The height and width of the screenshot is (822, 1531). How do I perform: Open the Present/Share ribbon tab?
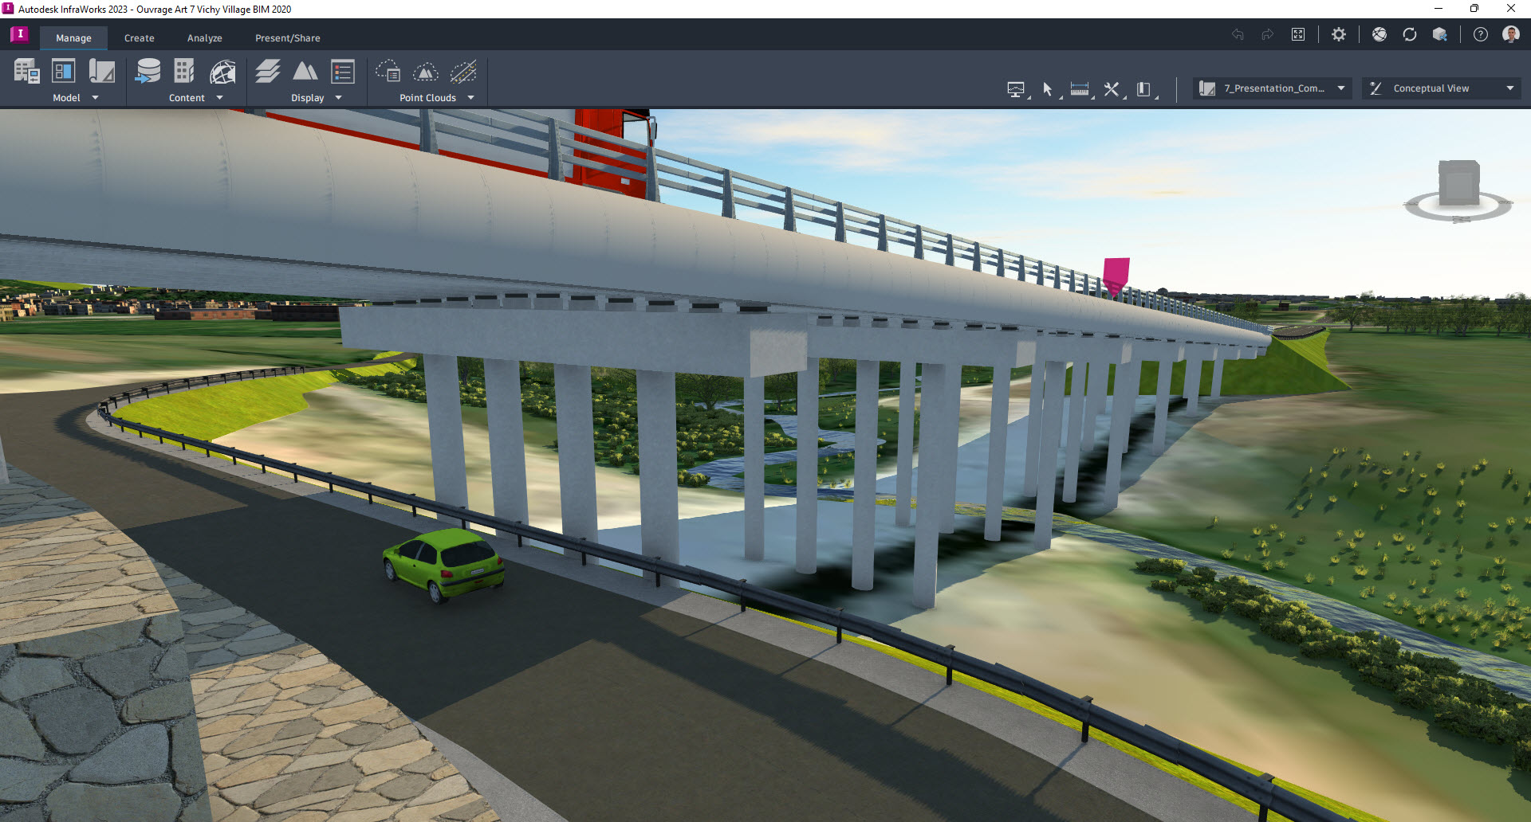click(287, 37)
